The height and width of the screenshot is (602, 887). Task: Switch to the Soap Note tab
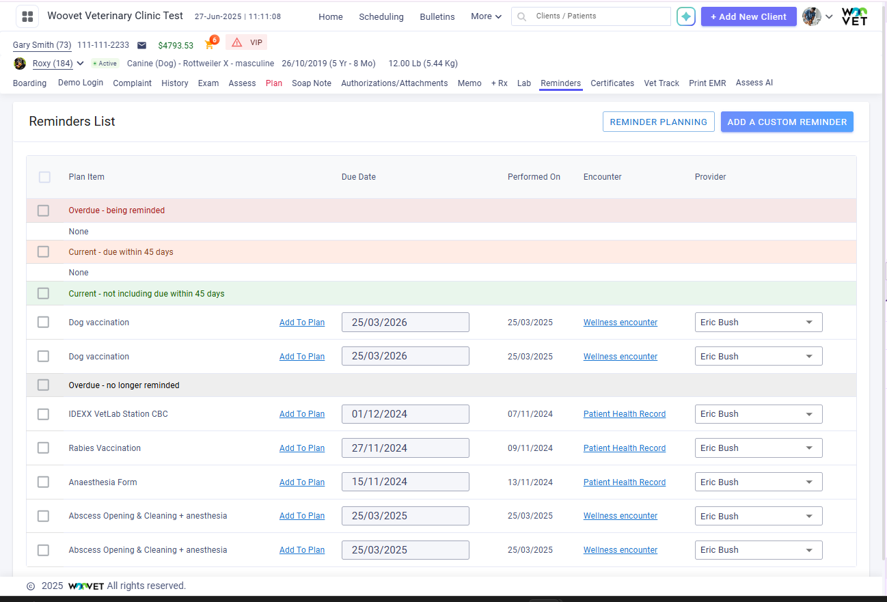coord(311,83)
